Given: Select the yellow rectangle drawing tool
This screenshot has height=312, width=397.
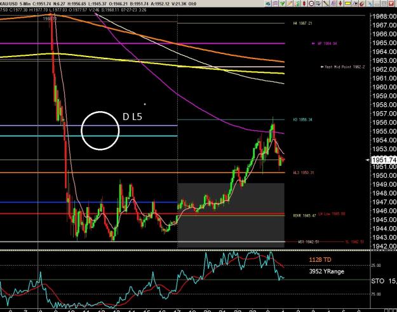Looking at the screenshot, I should pos(348,4).
